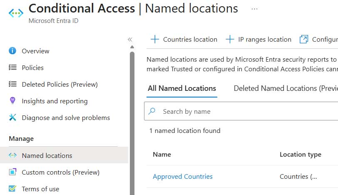Viewport: 338px width, 195px height.
Task: Collapse the sidebar with double chevron
Action: point(130,39)
